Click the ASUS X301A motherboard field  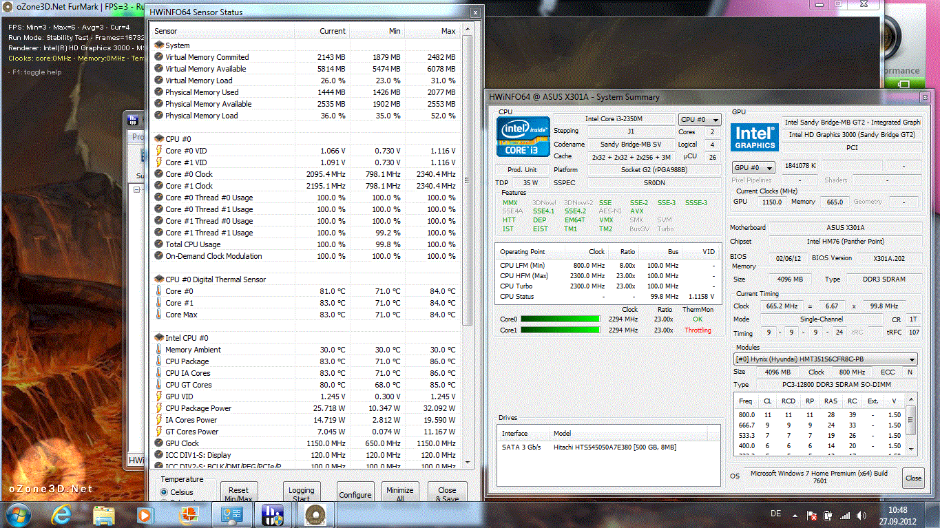click(845, 228)
